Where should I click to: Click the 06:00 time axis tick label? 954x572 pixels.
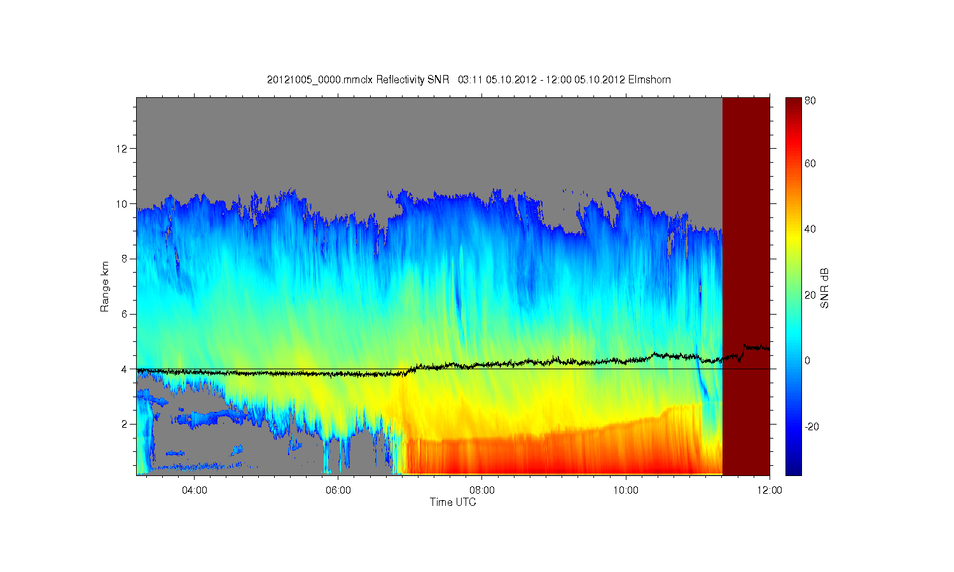338,490
